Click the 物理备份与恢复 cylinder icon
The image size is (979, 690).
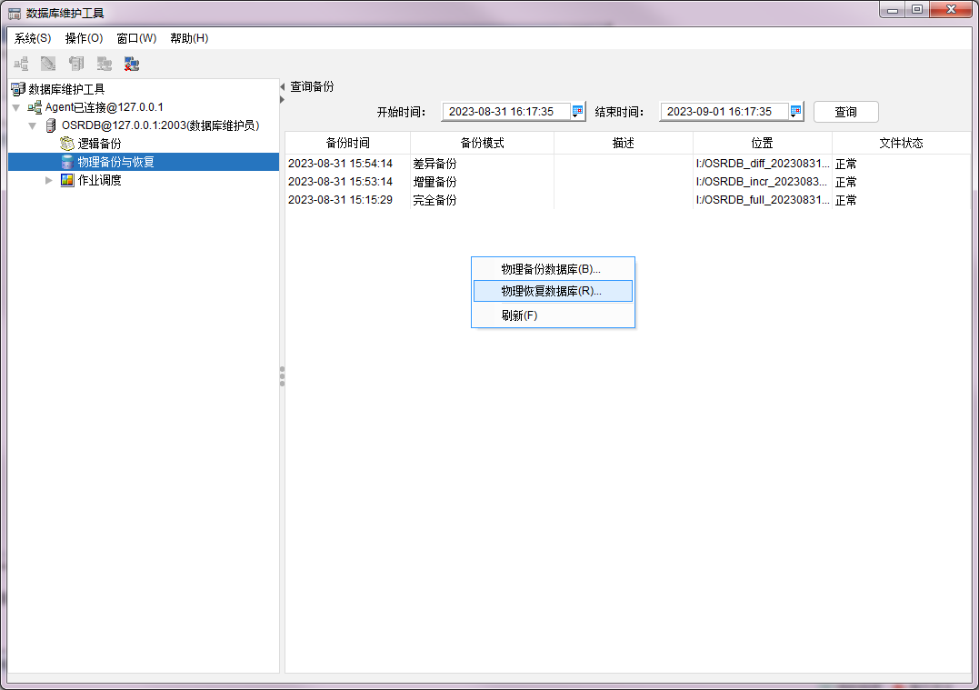[67, 162]
